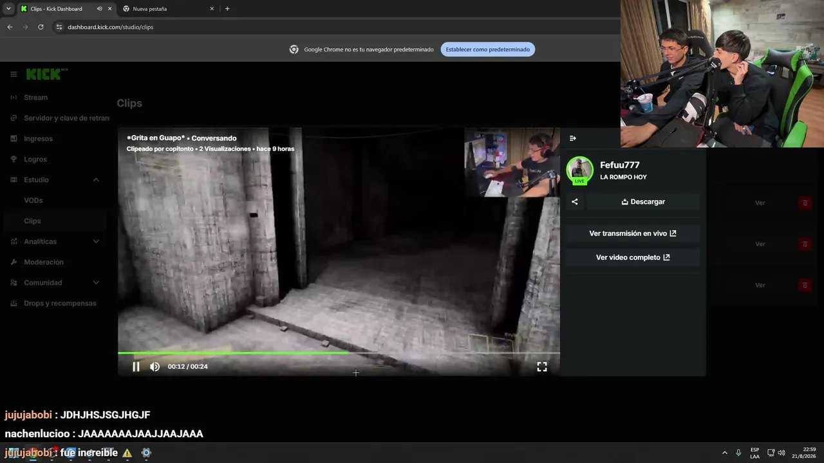Toggle the Kick sidebar hamburger menu
This screenshot has width=824, height=463.
coord(14,75)
